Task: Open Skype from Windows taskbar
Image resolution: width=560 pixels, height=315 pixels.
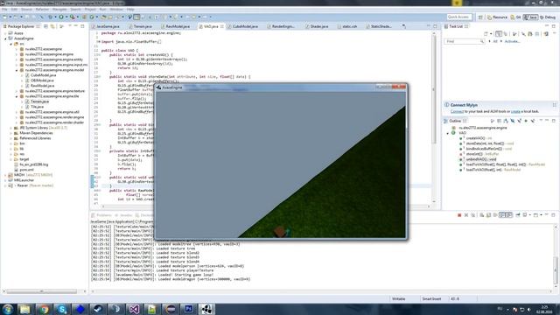Action: 62,309
